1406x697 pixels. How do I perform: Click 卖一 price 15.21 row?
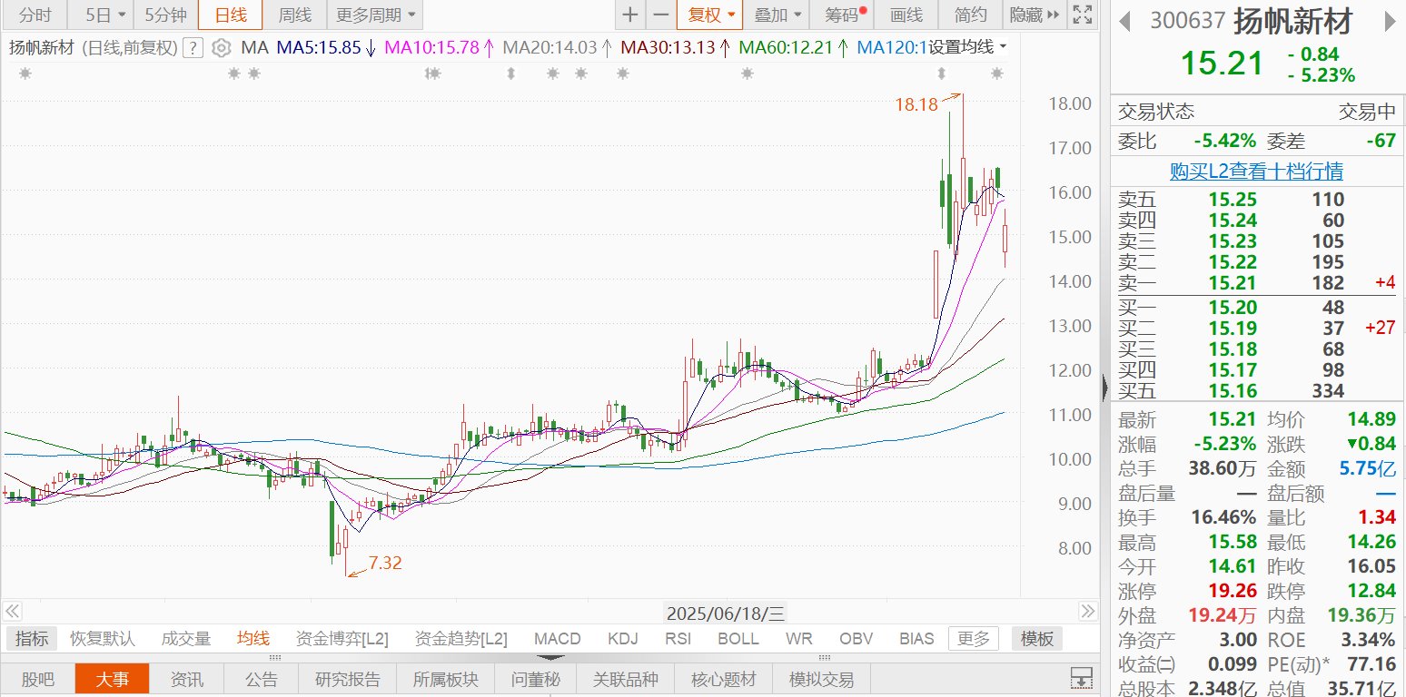1257,283
